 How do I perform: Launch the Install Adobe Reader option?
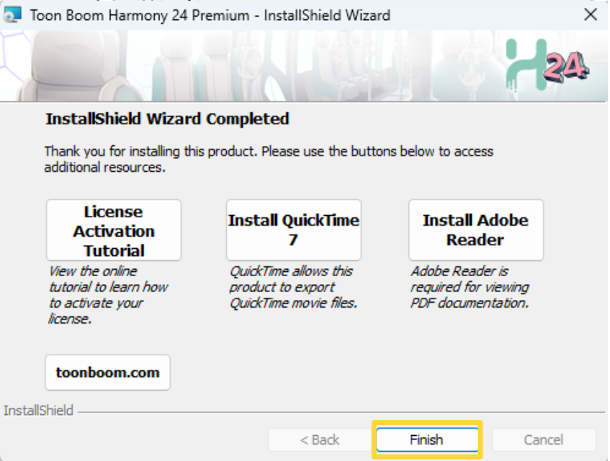click(x=475, y=230)
